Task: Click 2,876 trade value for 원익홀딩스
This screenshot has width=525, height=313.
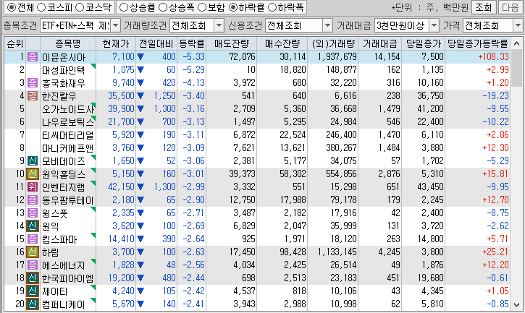Action: point(389,174)
